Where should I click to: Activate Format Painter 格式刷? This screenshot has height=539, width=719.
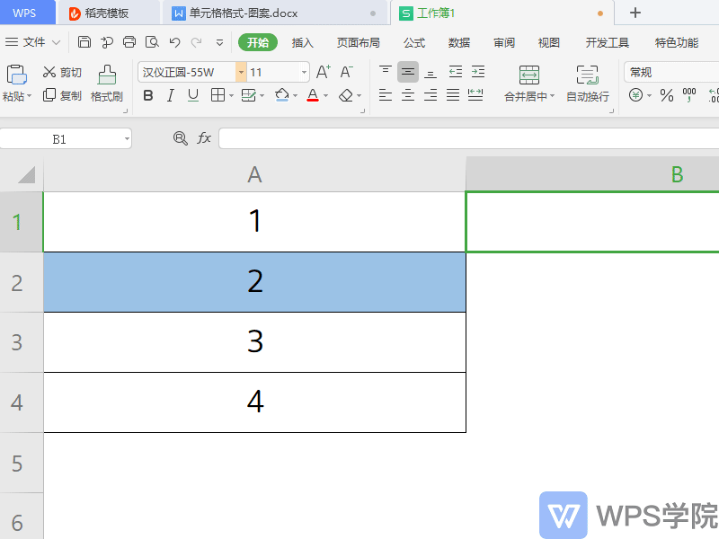pos(107,83)
